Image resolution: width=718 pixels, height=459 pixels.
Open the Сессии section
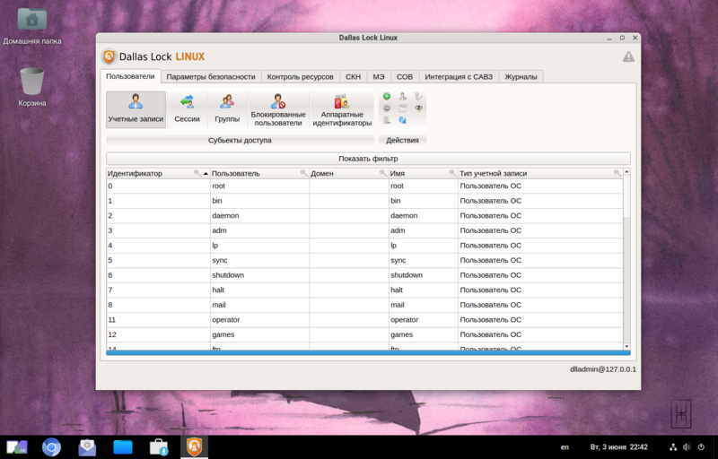pyautogui.click(x=187, y=108)
